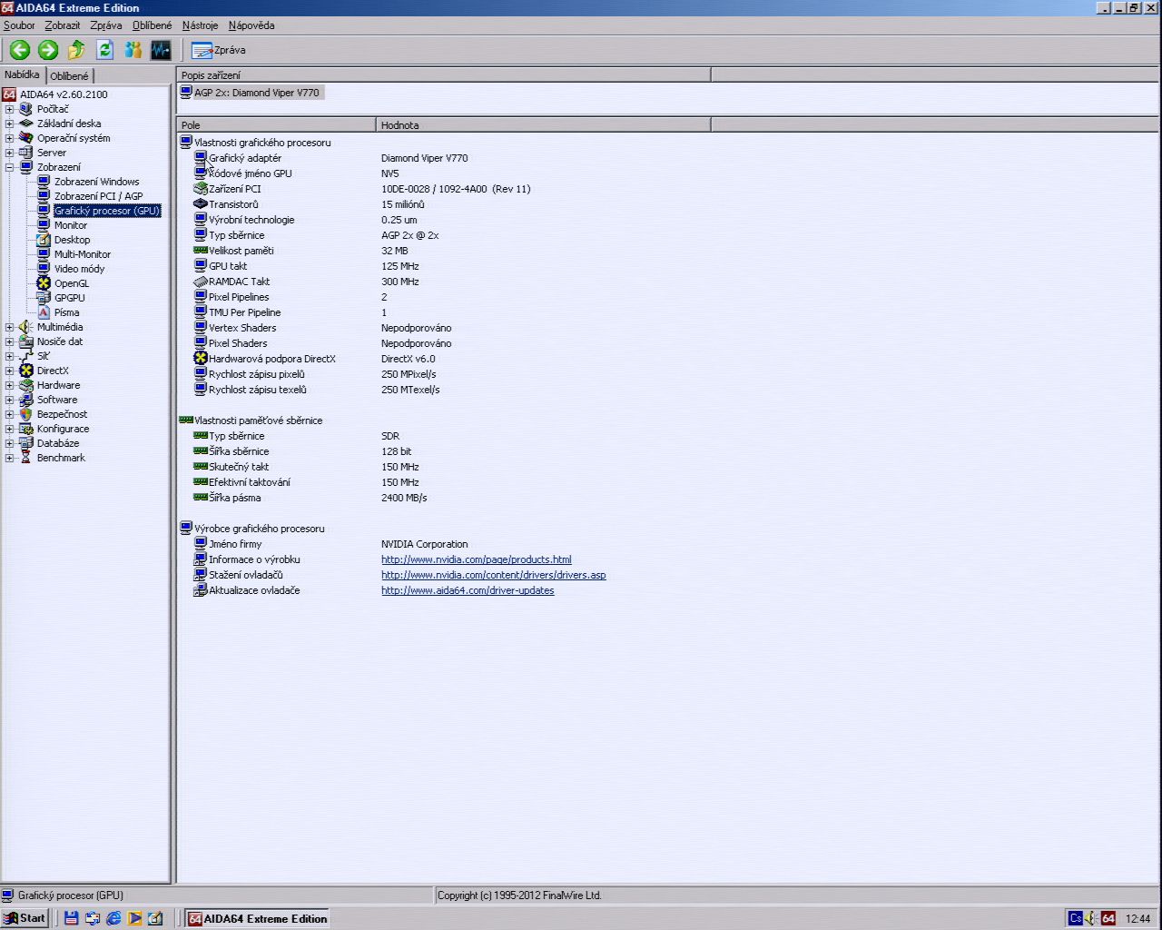The width and height of the screenshot is (1162, 930).
Task: Click the Bezpečnost shield icon in tree
Action: 26,414
